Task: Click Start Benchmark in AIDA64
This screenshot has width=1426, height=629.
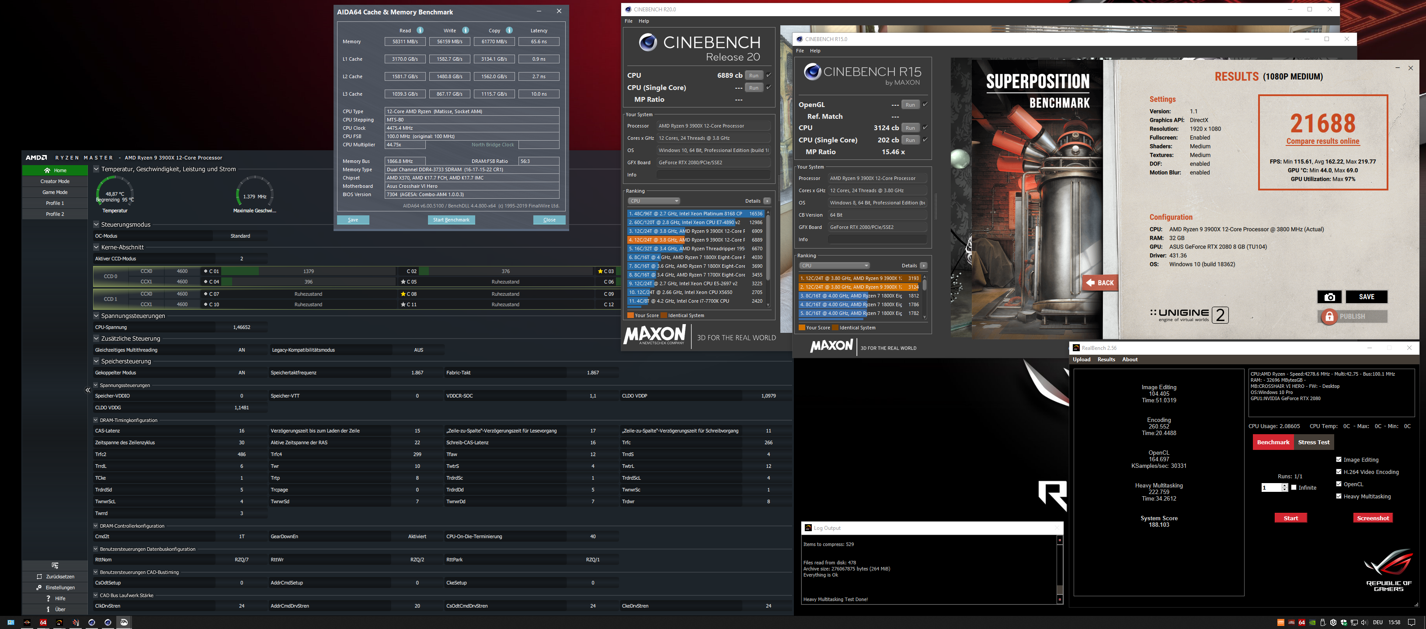Action: click(451, 220)
